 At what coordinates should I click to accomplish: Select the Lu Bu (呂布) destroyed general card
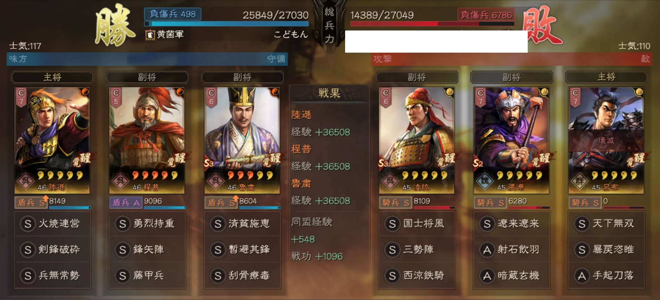[606, 140]
